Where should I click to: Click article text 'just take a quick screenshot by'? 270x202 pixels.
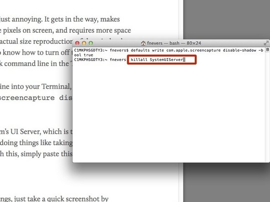pyautogui.click(x=61, y=199)
